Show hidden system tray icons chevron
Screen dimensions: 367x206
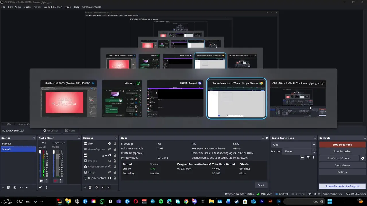pos(42,201)
